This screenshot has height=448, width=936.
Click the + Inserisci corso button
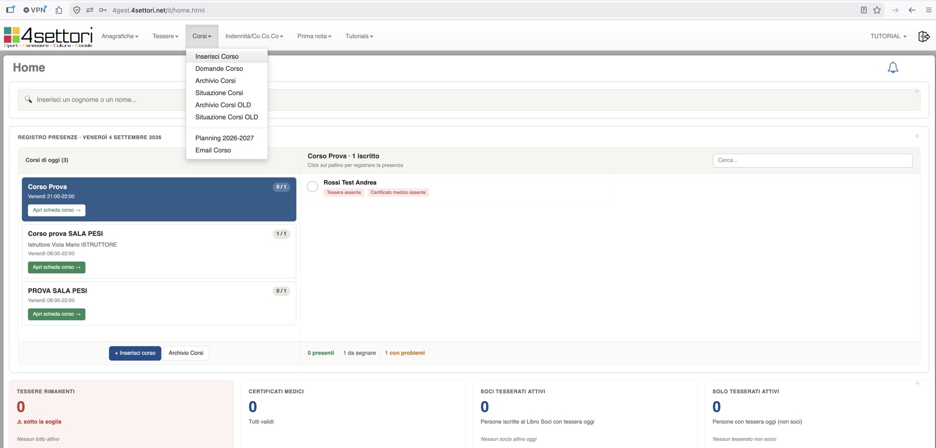[x=135, y=353]
